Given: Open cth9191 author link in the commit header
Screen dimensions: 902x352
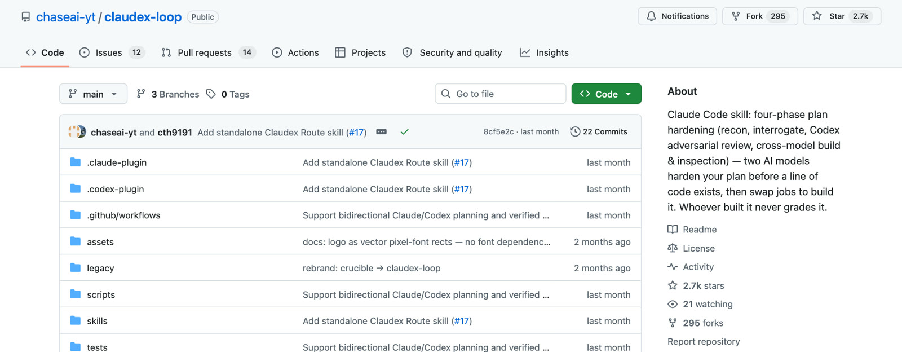Looking at the screenshot, I should [x=175, y=133].
